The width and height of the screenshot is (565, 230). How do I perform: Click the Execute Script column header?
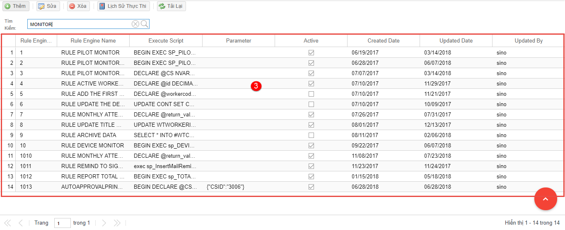(166, 40)
